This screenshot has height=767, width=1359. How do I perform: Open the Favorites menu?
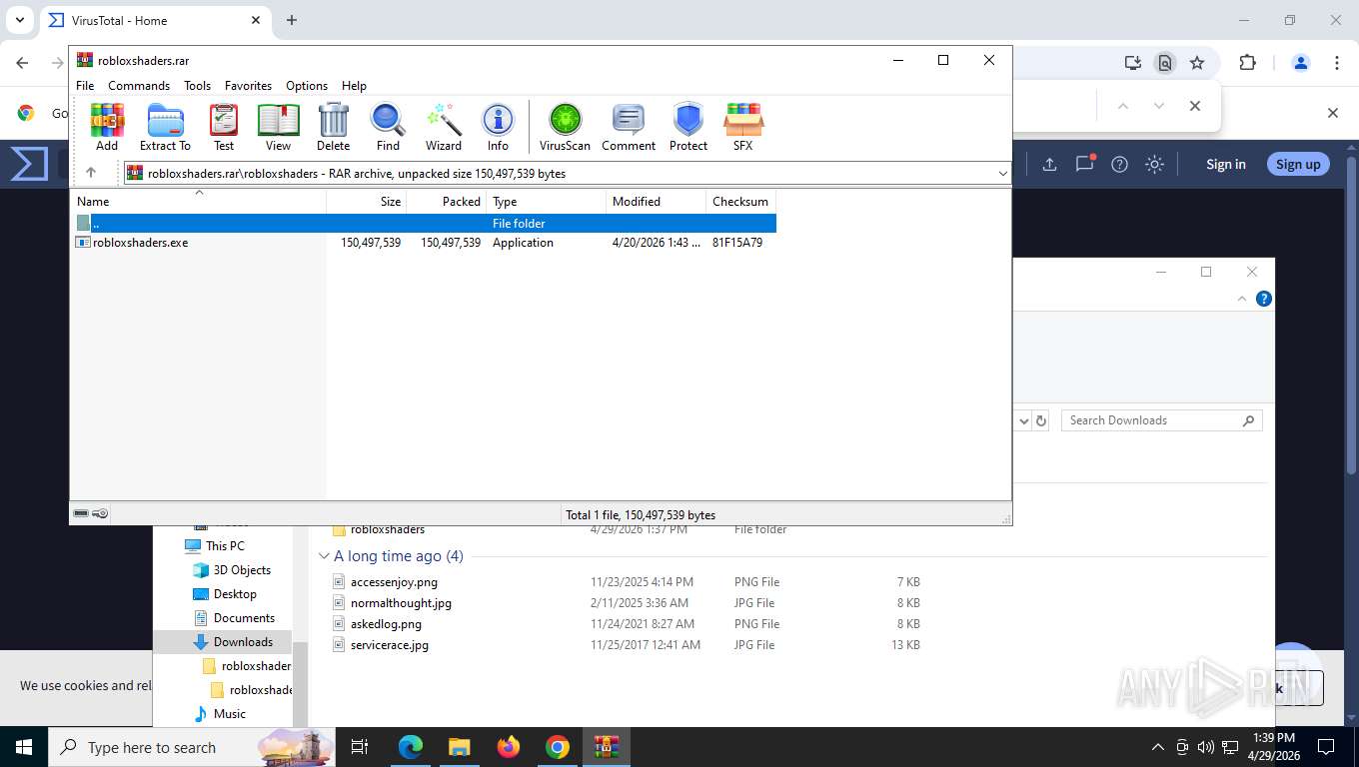248,86
